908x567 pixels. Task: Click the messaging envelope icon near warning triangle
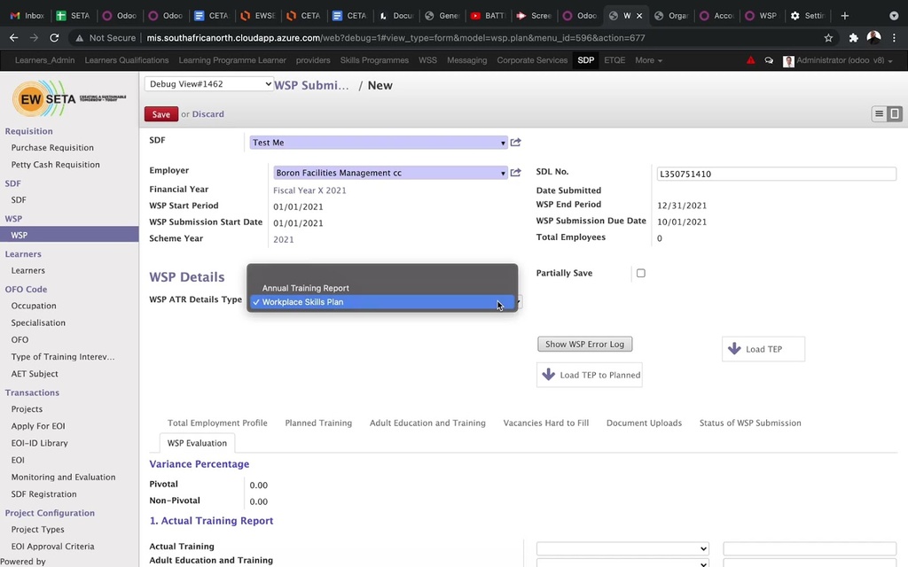(768, 60)
